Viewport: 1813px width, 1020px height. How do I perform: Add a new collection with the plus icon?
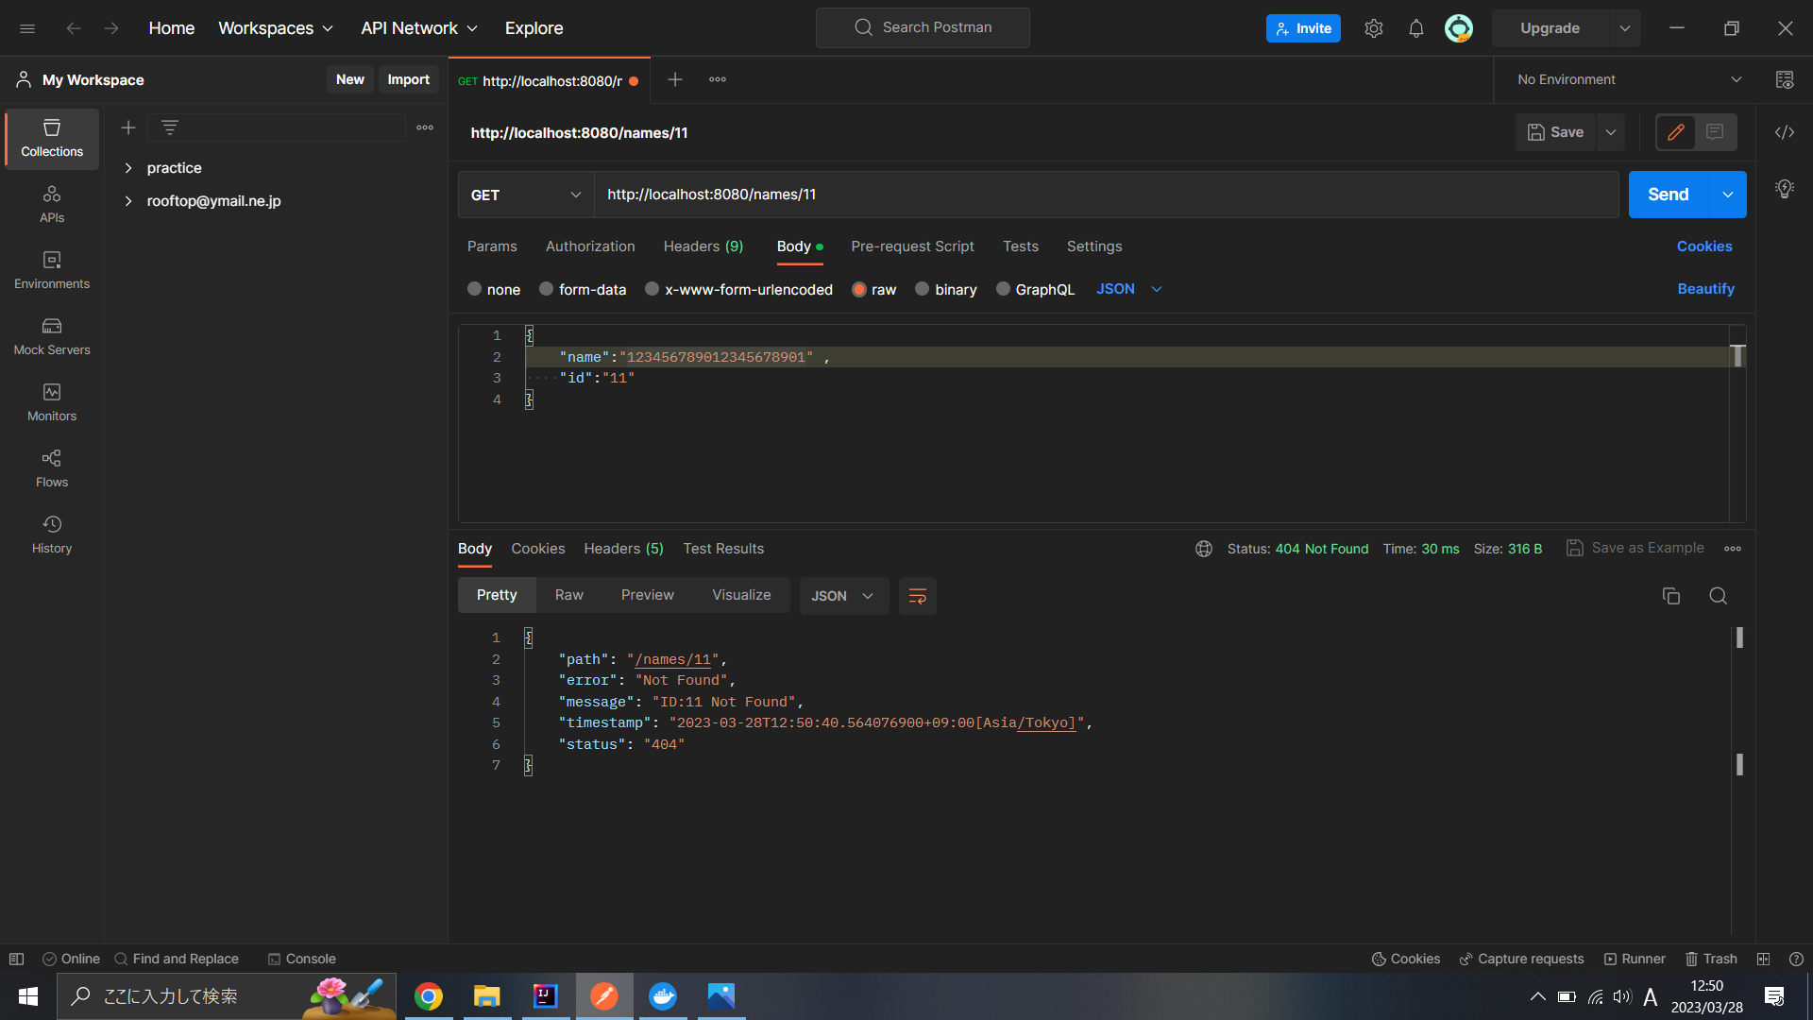[x=128, y=127]
